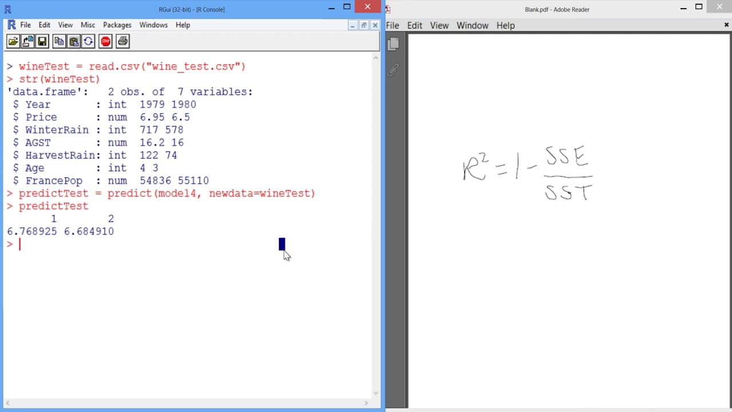The height and width of the screenshot is (412, 732).
Task: Open the Help menu in Adobe Reader
Action: [506, 25]
